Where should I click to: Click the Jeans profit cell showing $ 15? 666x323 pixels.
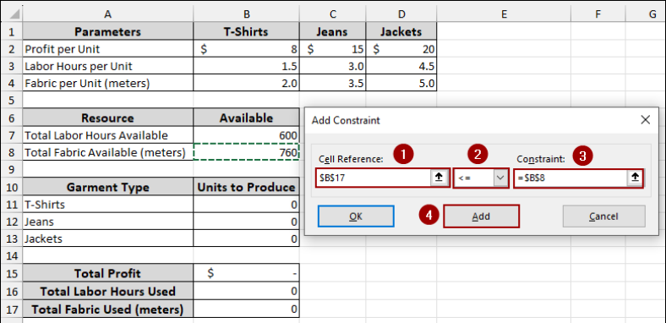(x=332, y=49)
